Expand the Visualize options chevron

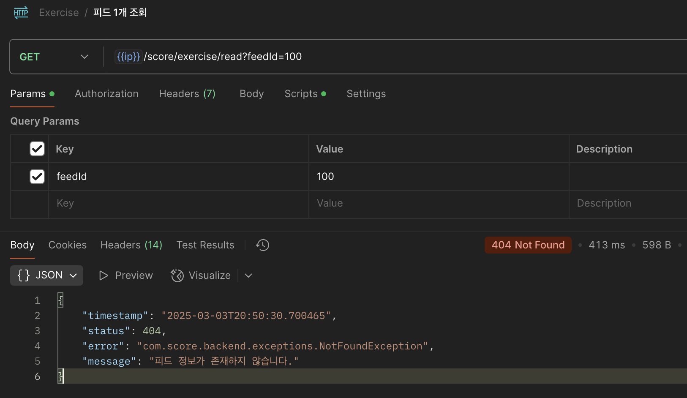click(248, 275)
